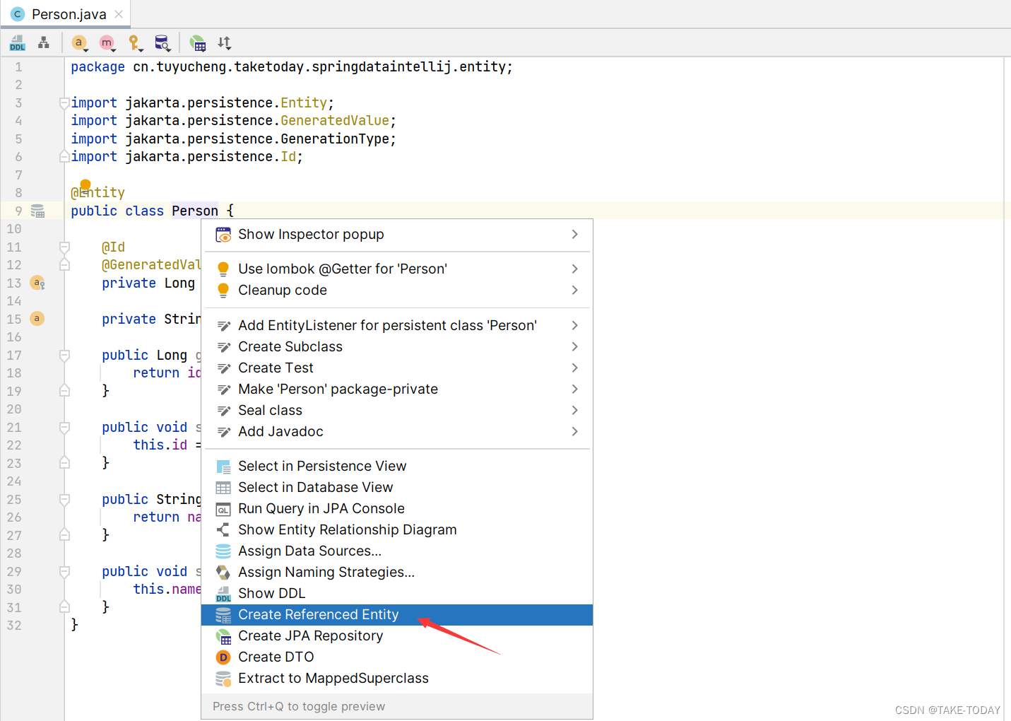1011x721 pixels.
Task: Toggle the fold marker on line 11
Action: coord(64,247)
